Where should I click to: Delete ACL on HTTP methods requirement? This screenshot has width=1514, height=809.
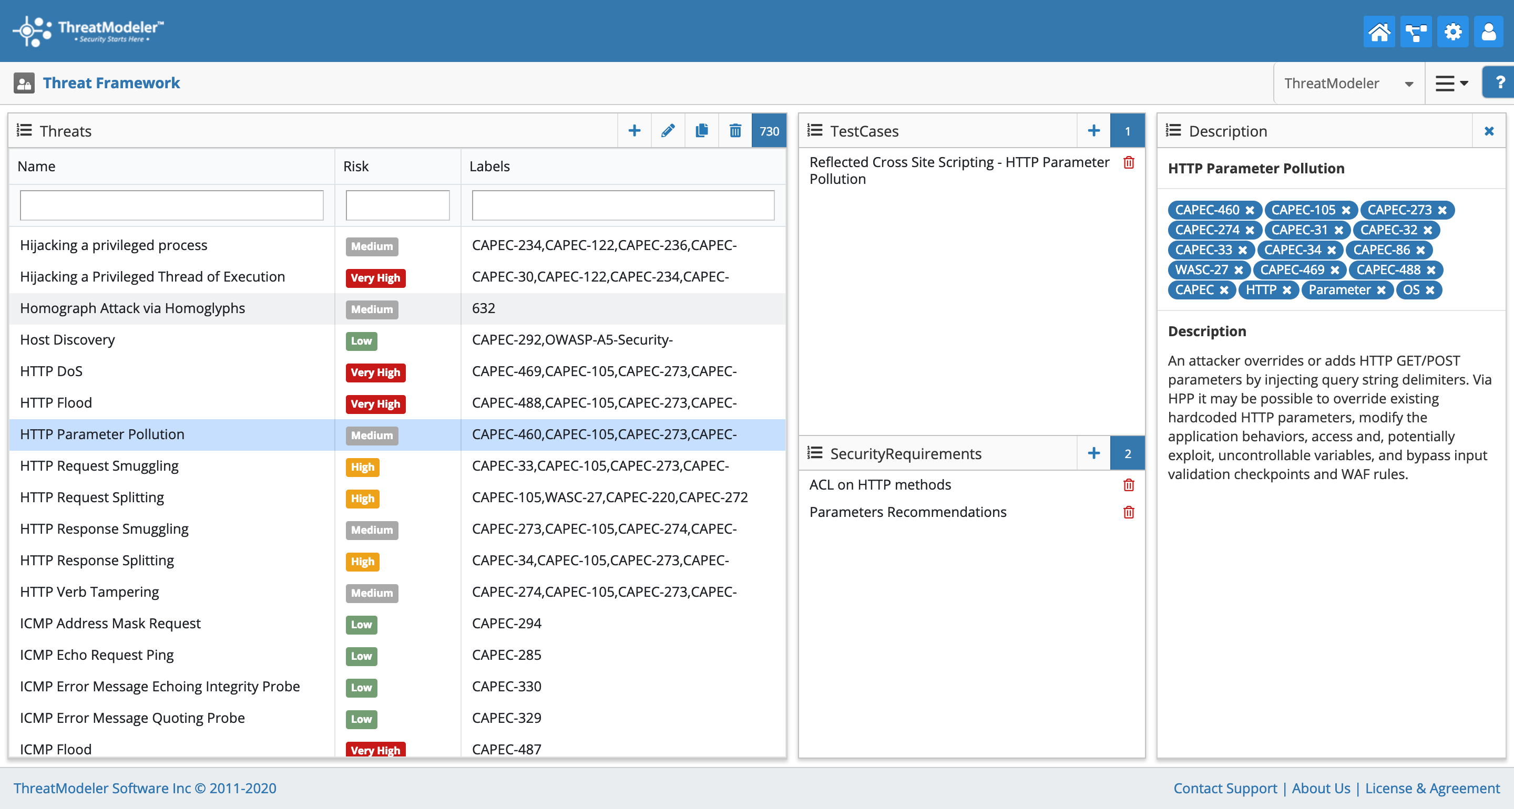[1129, 485]
